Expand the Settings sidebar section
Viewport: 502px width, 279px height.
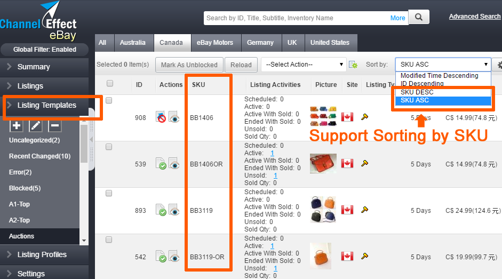click(x=44, y=273)
